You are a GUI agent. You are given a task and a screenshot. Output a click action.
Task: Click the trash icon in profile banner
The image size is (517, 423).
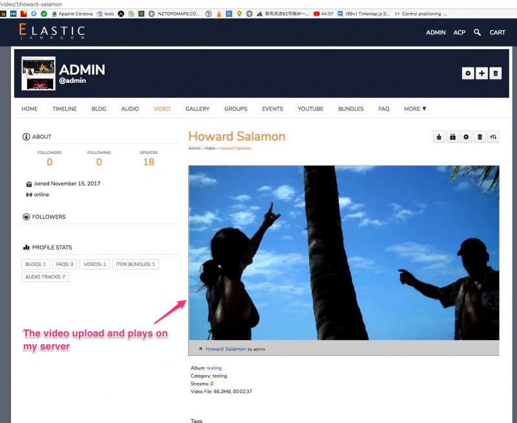pos(495,74)
